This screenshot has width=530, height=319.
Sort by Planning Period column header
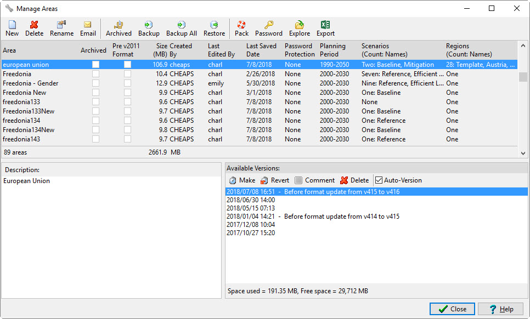[332, 50]
